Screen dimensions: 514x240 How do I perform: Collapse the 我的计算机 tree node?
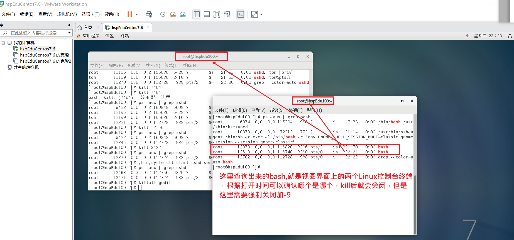click(3, 43)
